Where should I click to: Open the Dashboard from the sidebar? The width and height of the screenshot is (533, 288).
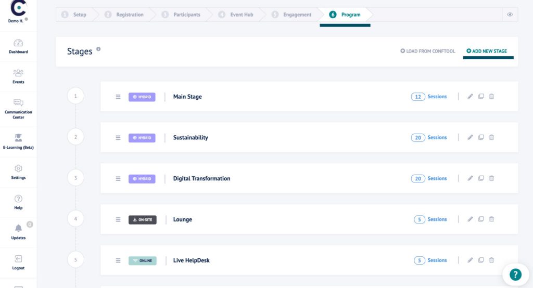click(18, 47)
